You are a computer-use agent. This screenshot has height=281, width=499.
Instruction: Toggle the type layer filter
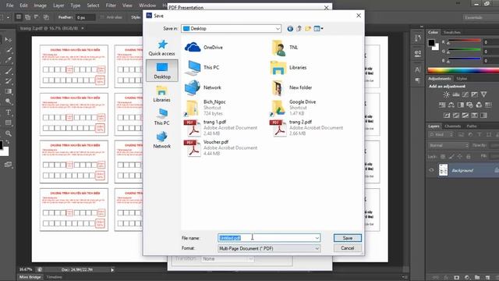tap(480, 135)
